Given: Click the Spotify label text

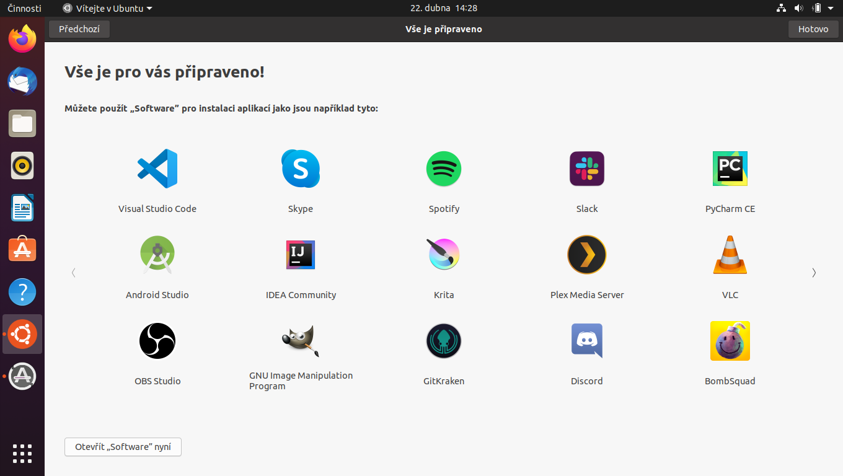Looking at the screenshot, I should [444, 209].
